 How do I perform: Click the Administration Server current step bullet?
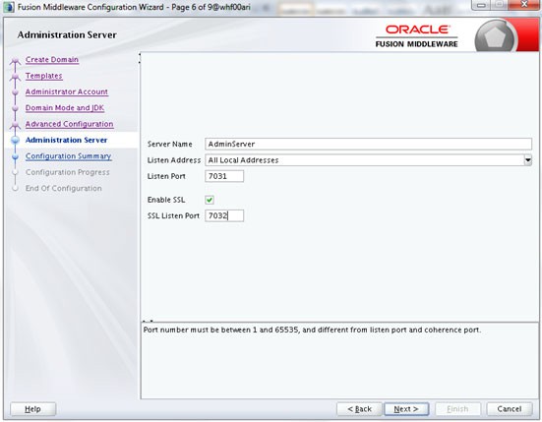(15, 140)
